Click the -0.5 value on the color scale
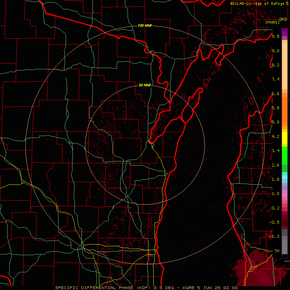The width and height of the screenshot is (290, 290). (x=275, y=222)
